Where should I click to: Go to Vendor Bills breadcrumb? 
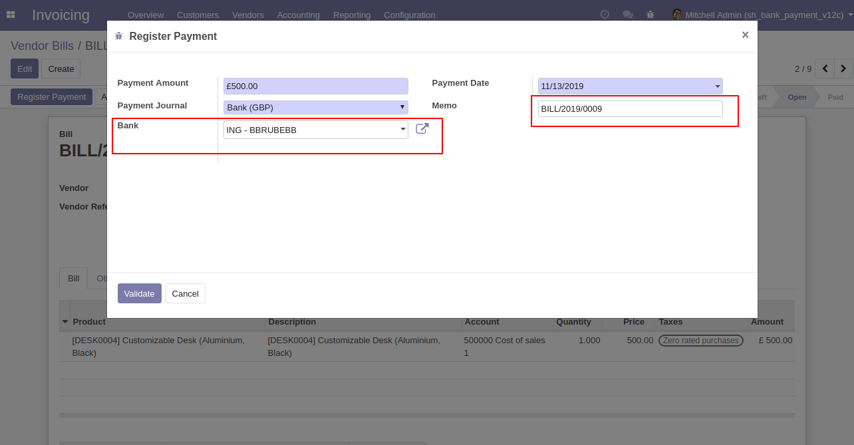43,45
